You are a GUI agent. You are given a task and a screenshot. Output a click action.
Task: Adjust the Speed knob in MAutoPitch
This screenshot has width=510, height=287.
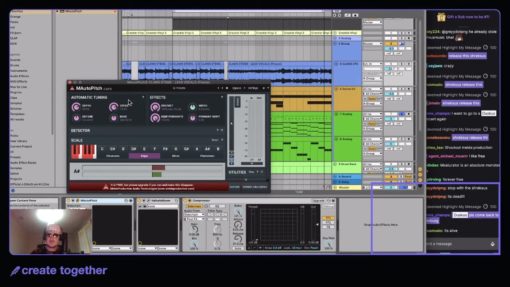point(114,107)
